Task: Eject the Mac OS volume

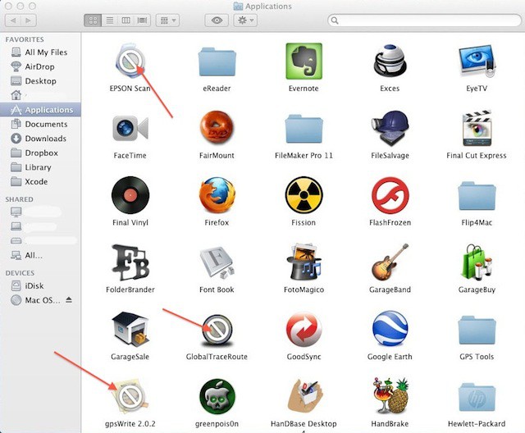Action: (69, 300)
